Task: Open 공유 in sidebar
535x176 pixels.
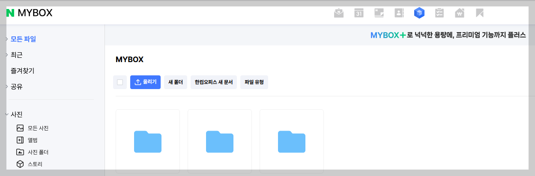Action: tap(16, 87)
